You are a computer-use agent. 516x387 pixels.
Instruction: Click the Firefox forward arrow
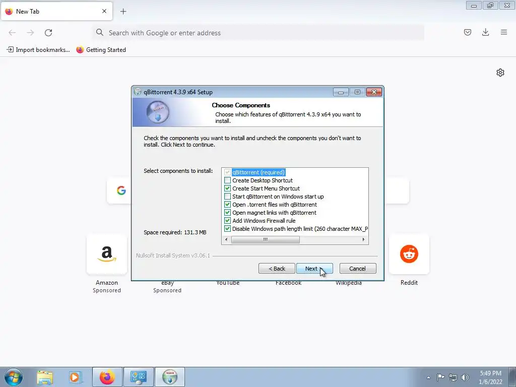30,33
